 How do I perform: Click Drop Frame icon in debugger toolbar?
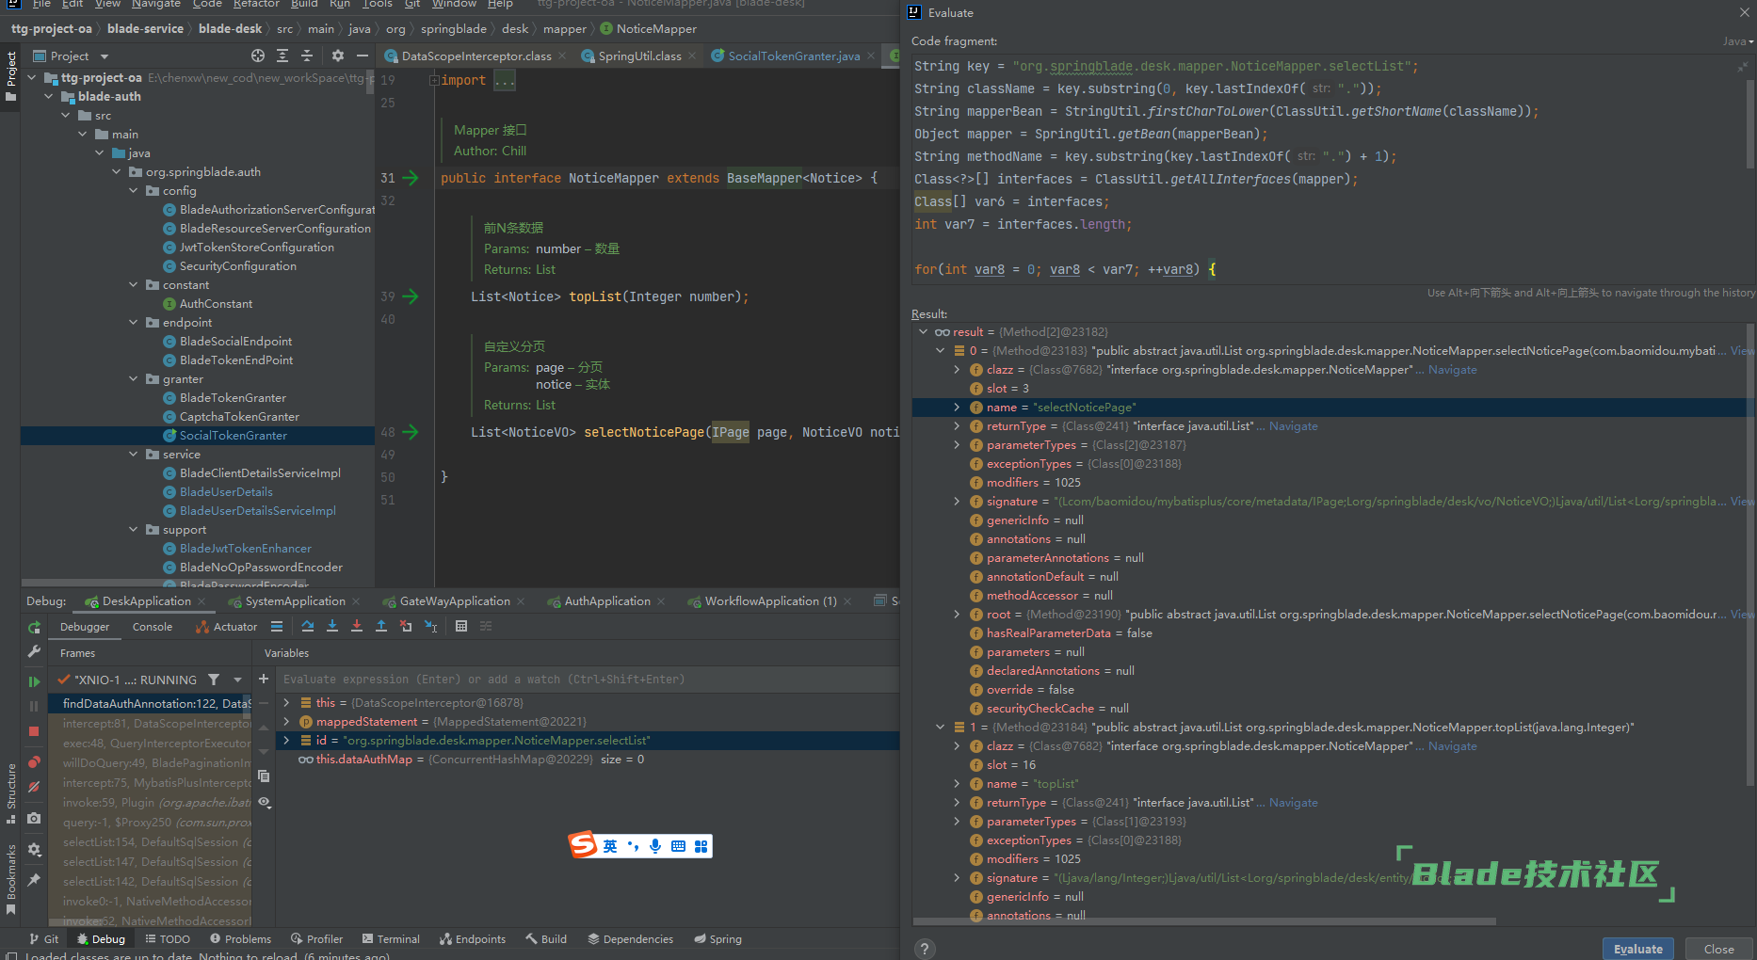click(405, 626)
